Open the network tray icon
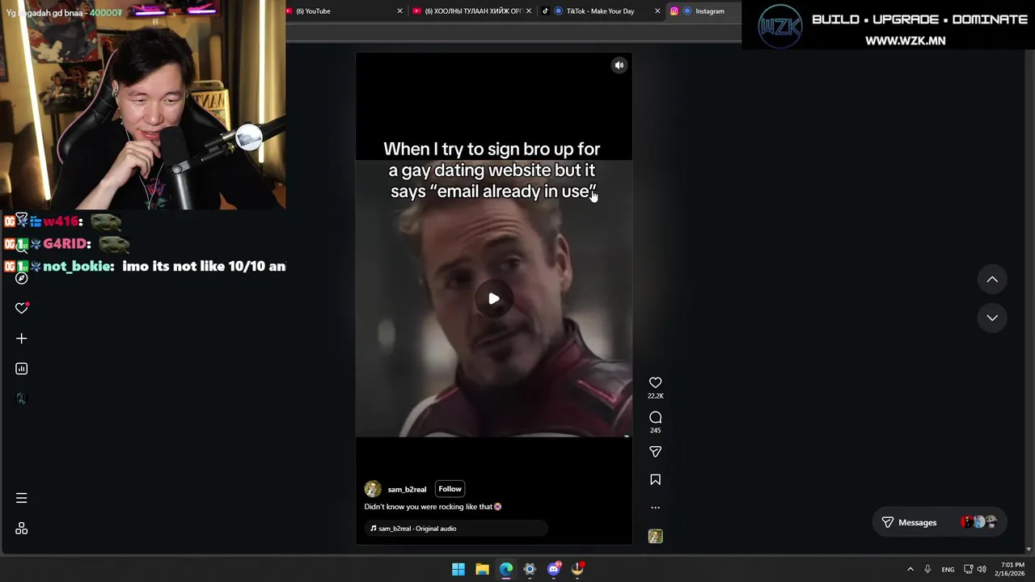 [x=969, y=569]
